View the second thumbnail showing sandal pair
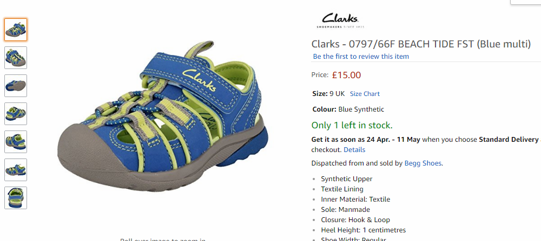The width and height of the screenshot is (541, 241). point(16,58)
